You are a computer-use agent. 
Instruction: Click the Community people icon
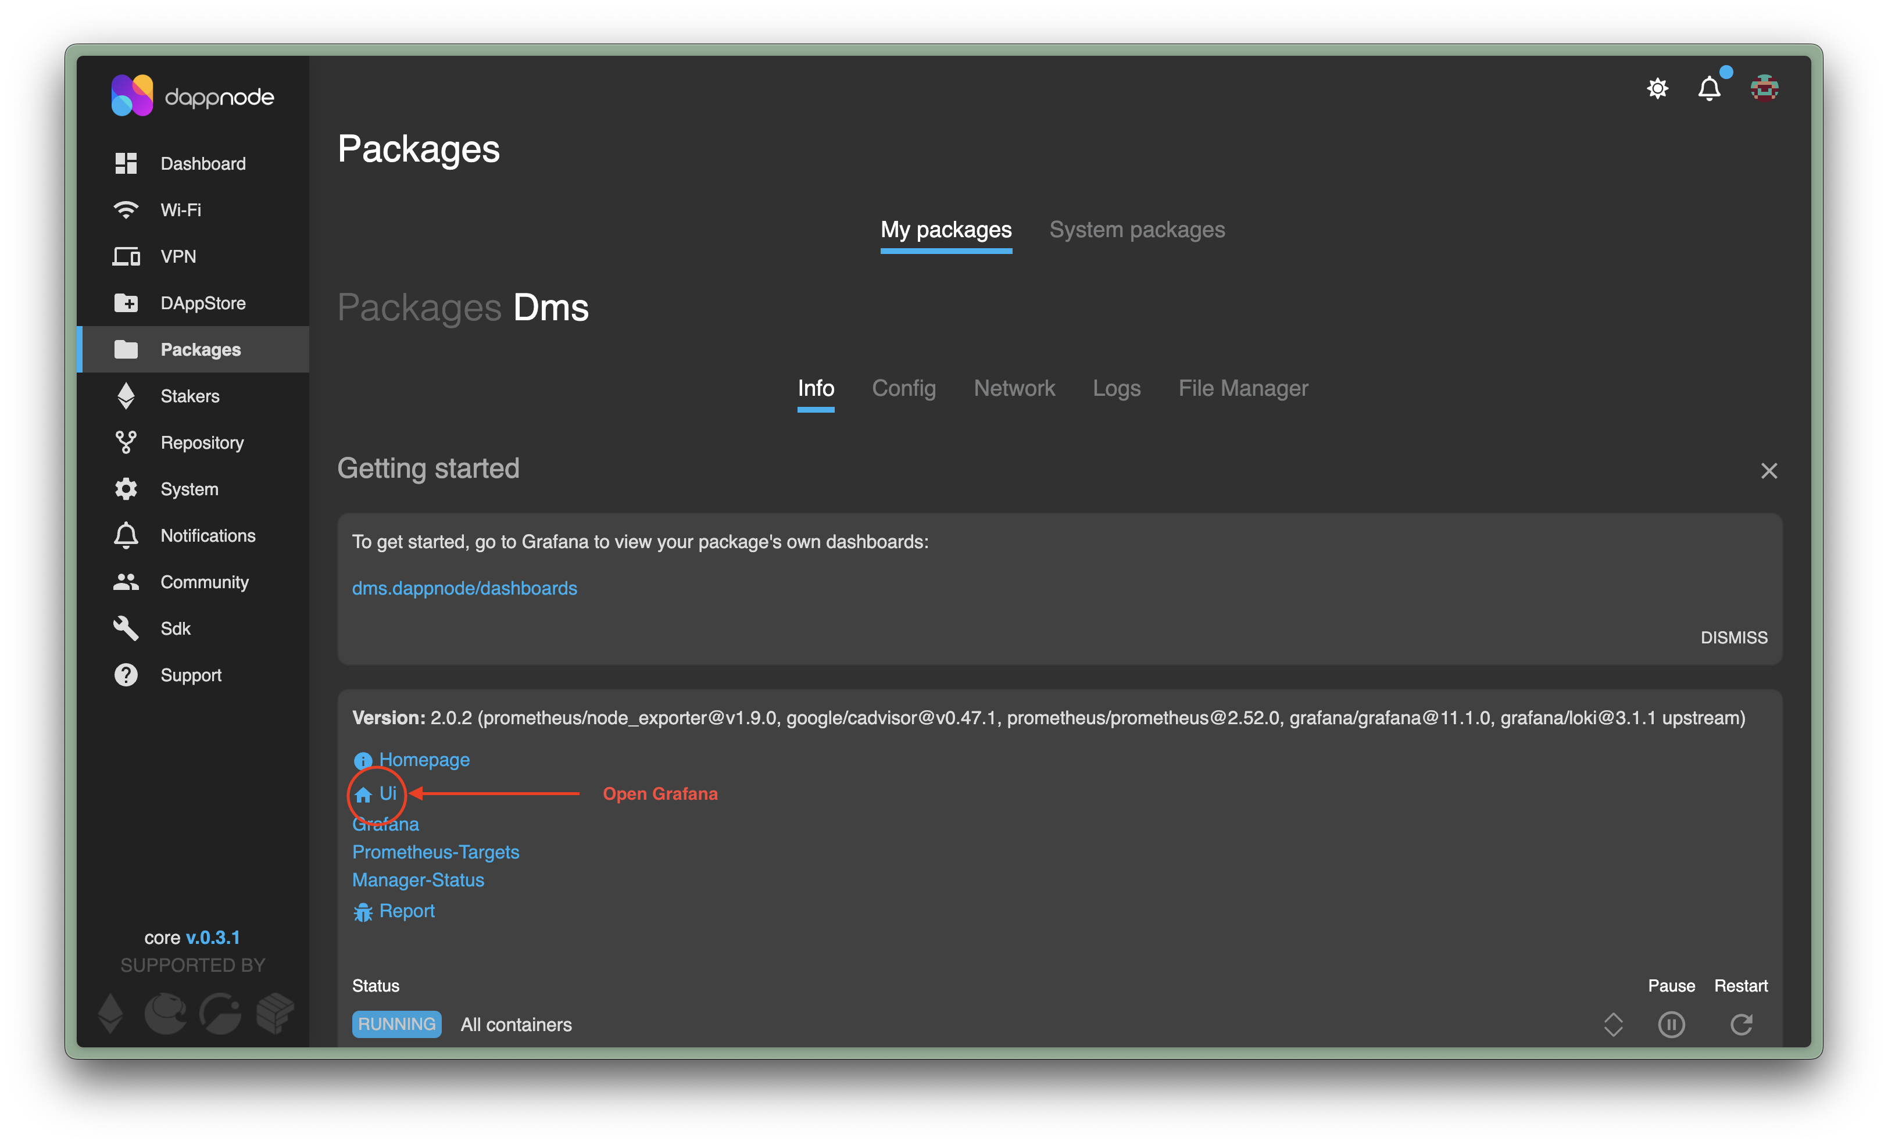[x=126, y=582]
